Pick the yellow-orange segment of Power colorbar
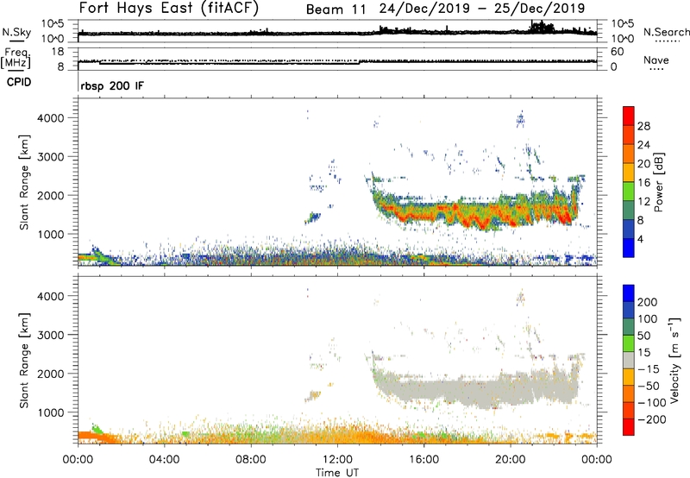This screenshot has height=478, width=690. tap(629, 173)
